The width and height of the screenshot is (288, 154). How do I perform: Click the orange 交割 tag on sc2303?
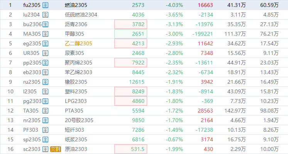coord(55,149)
